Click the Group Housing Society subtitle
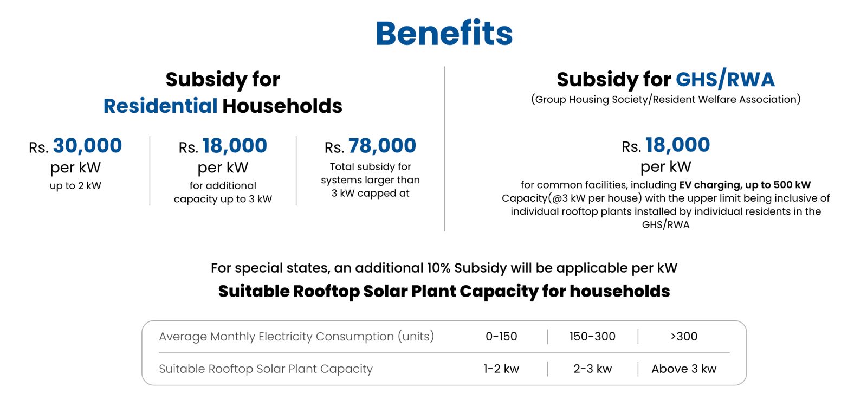 (665, 100)
